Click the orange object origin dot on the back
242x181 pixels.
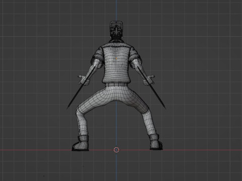tap(116, 58)
